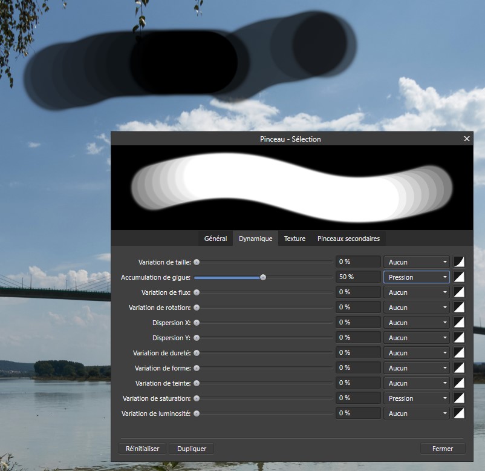485x471 pixels.
Task: Open the Variation de luminosité response curve icon
Action: point(459,413)
